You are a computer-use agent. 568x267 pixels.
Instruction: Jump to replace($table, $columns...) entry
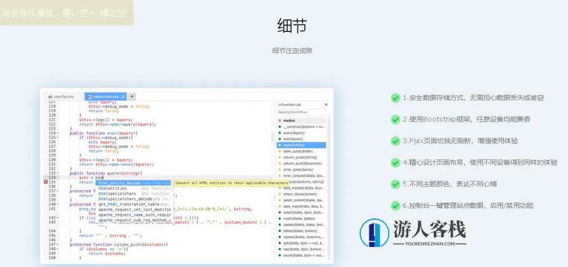pyautogui.click(x=301, y=237)
